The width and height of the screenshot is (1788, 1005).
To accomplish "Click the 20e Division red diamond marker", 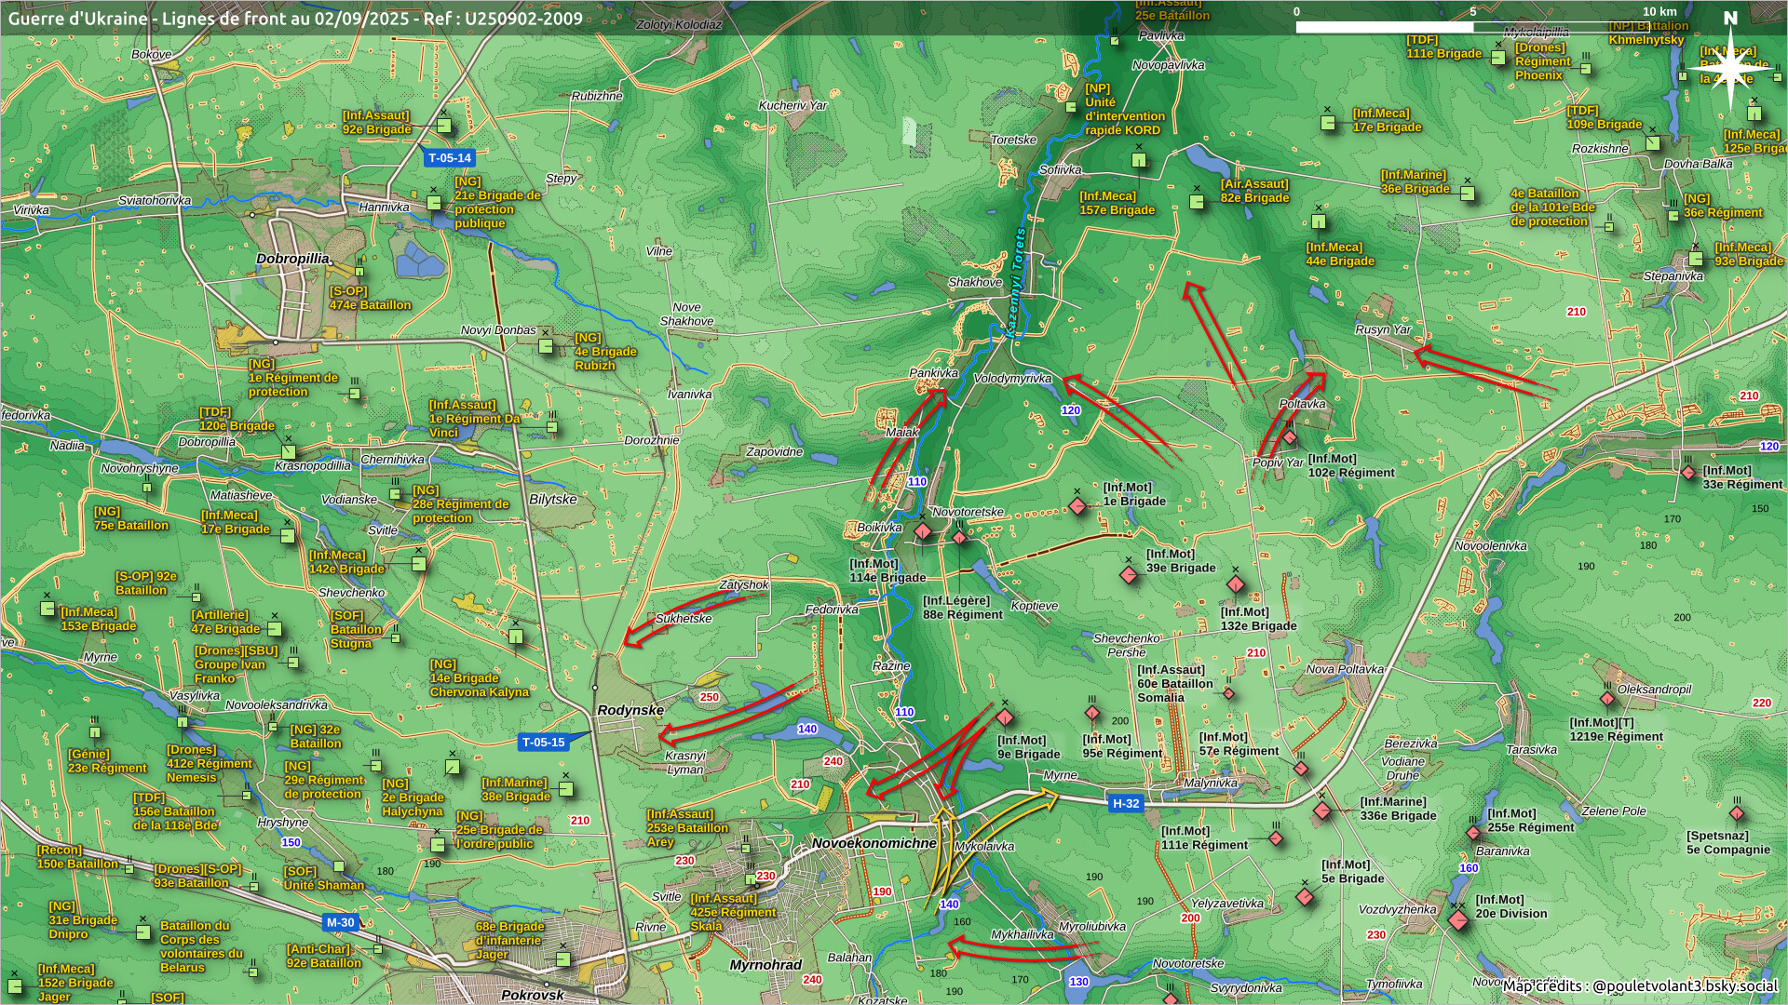I will point(1458,920).
